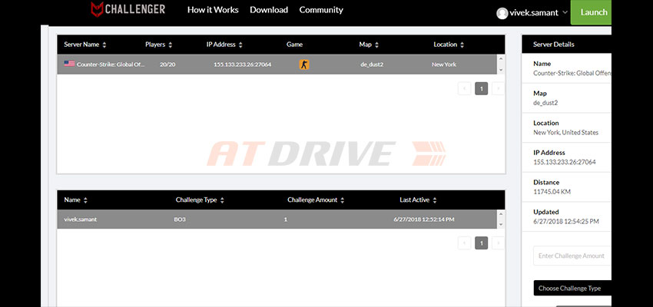Go to next page of server list
The height and width of the screenshot is (307, 653).
click(498, 88)
